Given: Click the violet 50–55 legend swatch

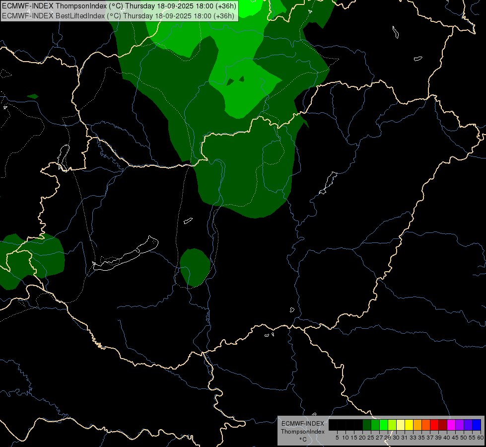Looking at the screenshot, I should point(468,425).
